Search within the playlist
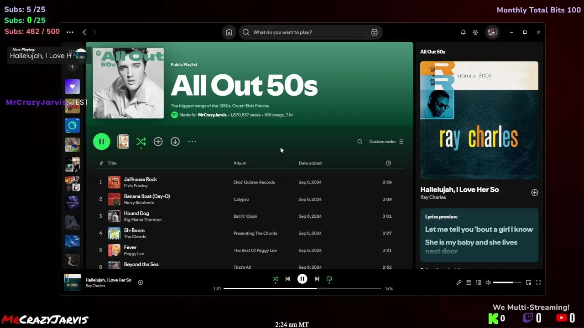 360,142
